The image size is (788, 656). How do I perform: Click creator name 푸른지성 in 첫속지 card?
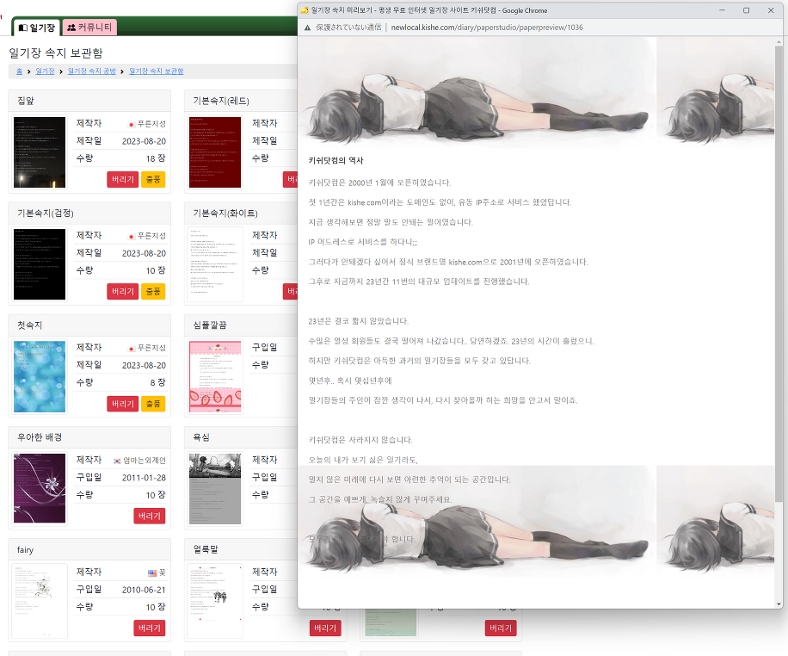pos(151,349)
